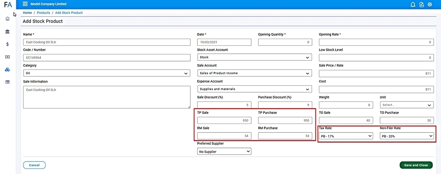Open the Category dropdown showing Oil
The height and width of the screenshot is (174, 441).
pyautogui.click(x=107, y=73)
